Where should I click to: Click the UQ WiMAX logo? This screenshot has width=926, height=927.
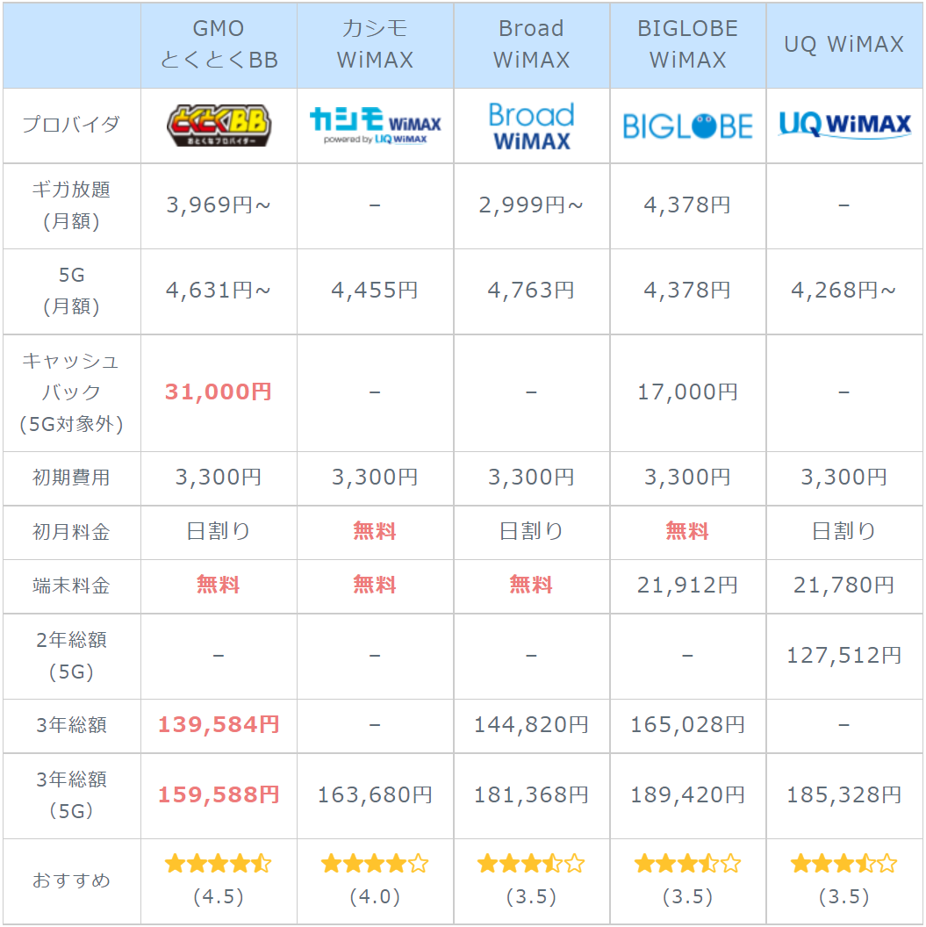844,124
